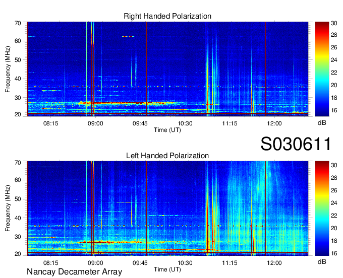Click the Right Handed Polarization color bar

pyautogui.click(x=322, y=69)
